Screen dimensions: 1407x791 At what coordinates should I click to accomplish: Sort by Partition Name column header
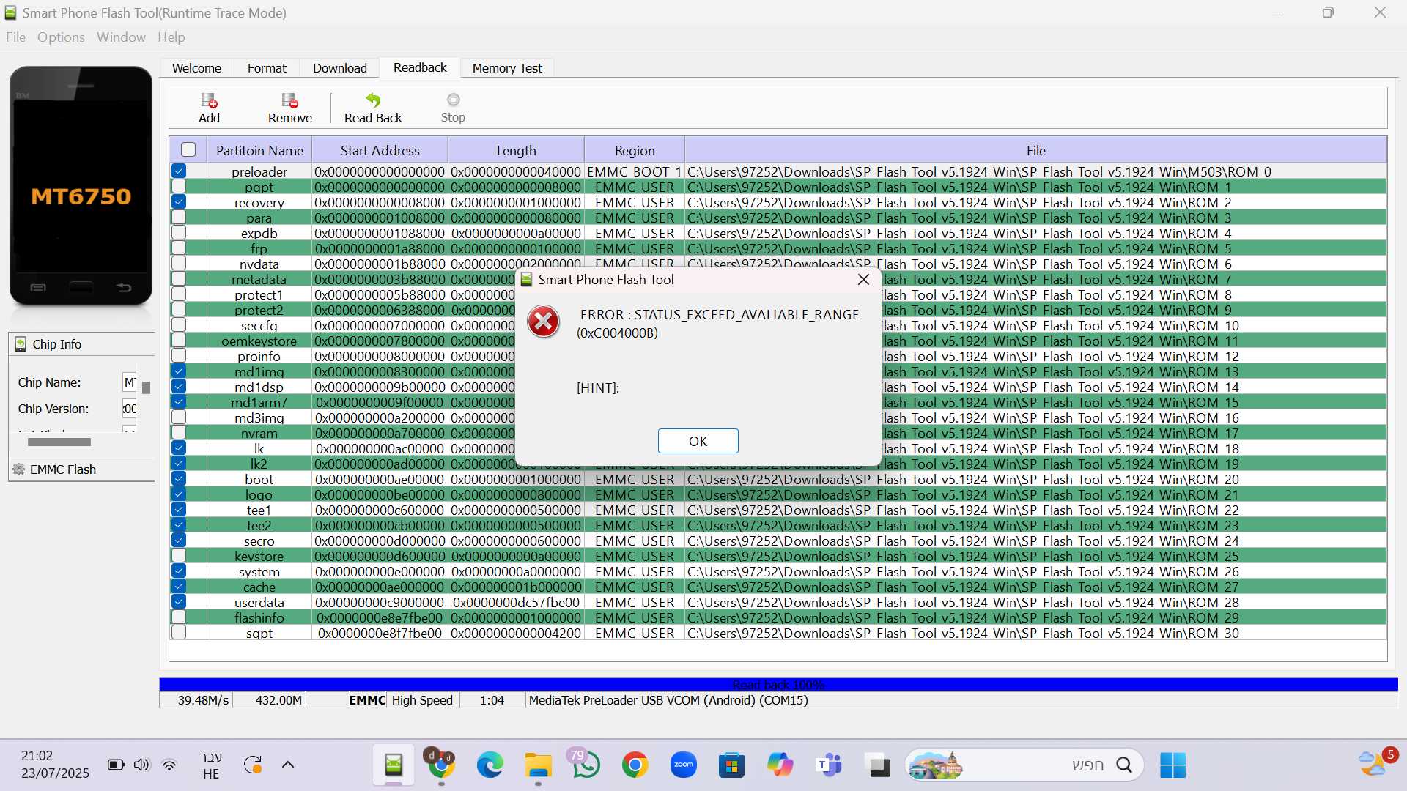[x=259, y=150]
